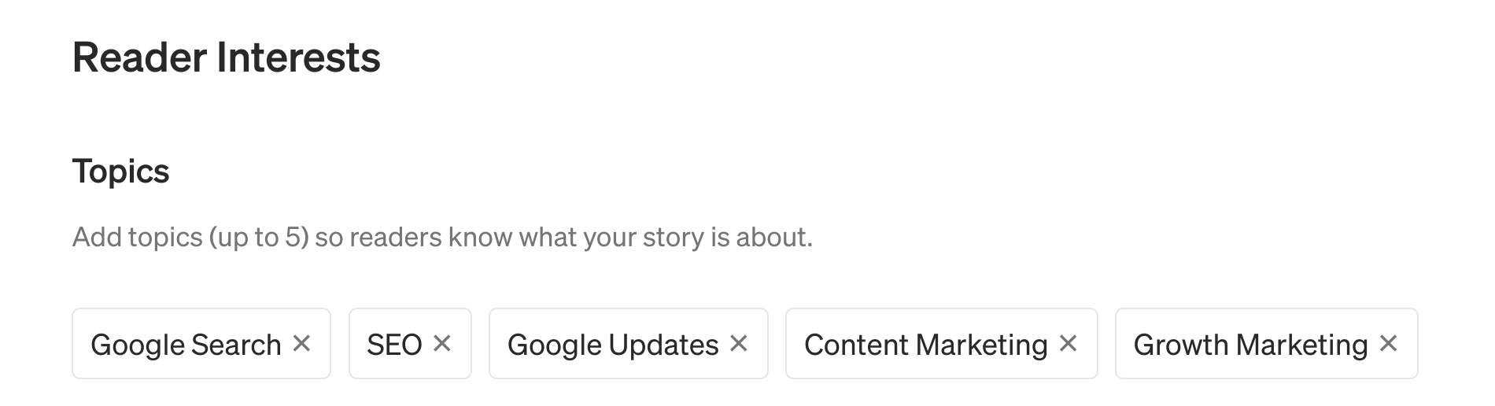The image size is (1495, 406).
Task: Click the X on Content Marketing
Action: pos(1068,343)
